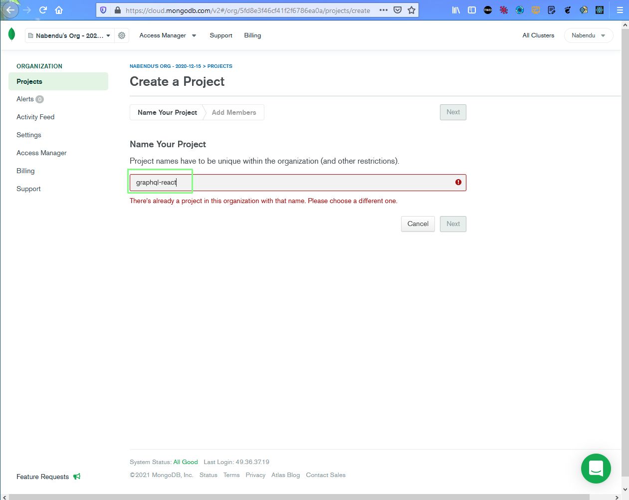The image size is (629, 500).
Task: Save page to Pocket
Action: tap(398, 10)
